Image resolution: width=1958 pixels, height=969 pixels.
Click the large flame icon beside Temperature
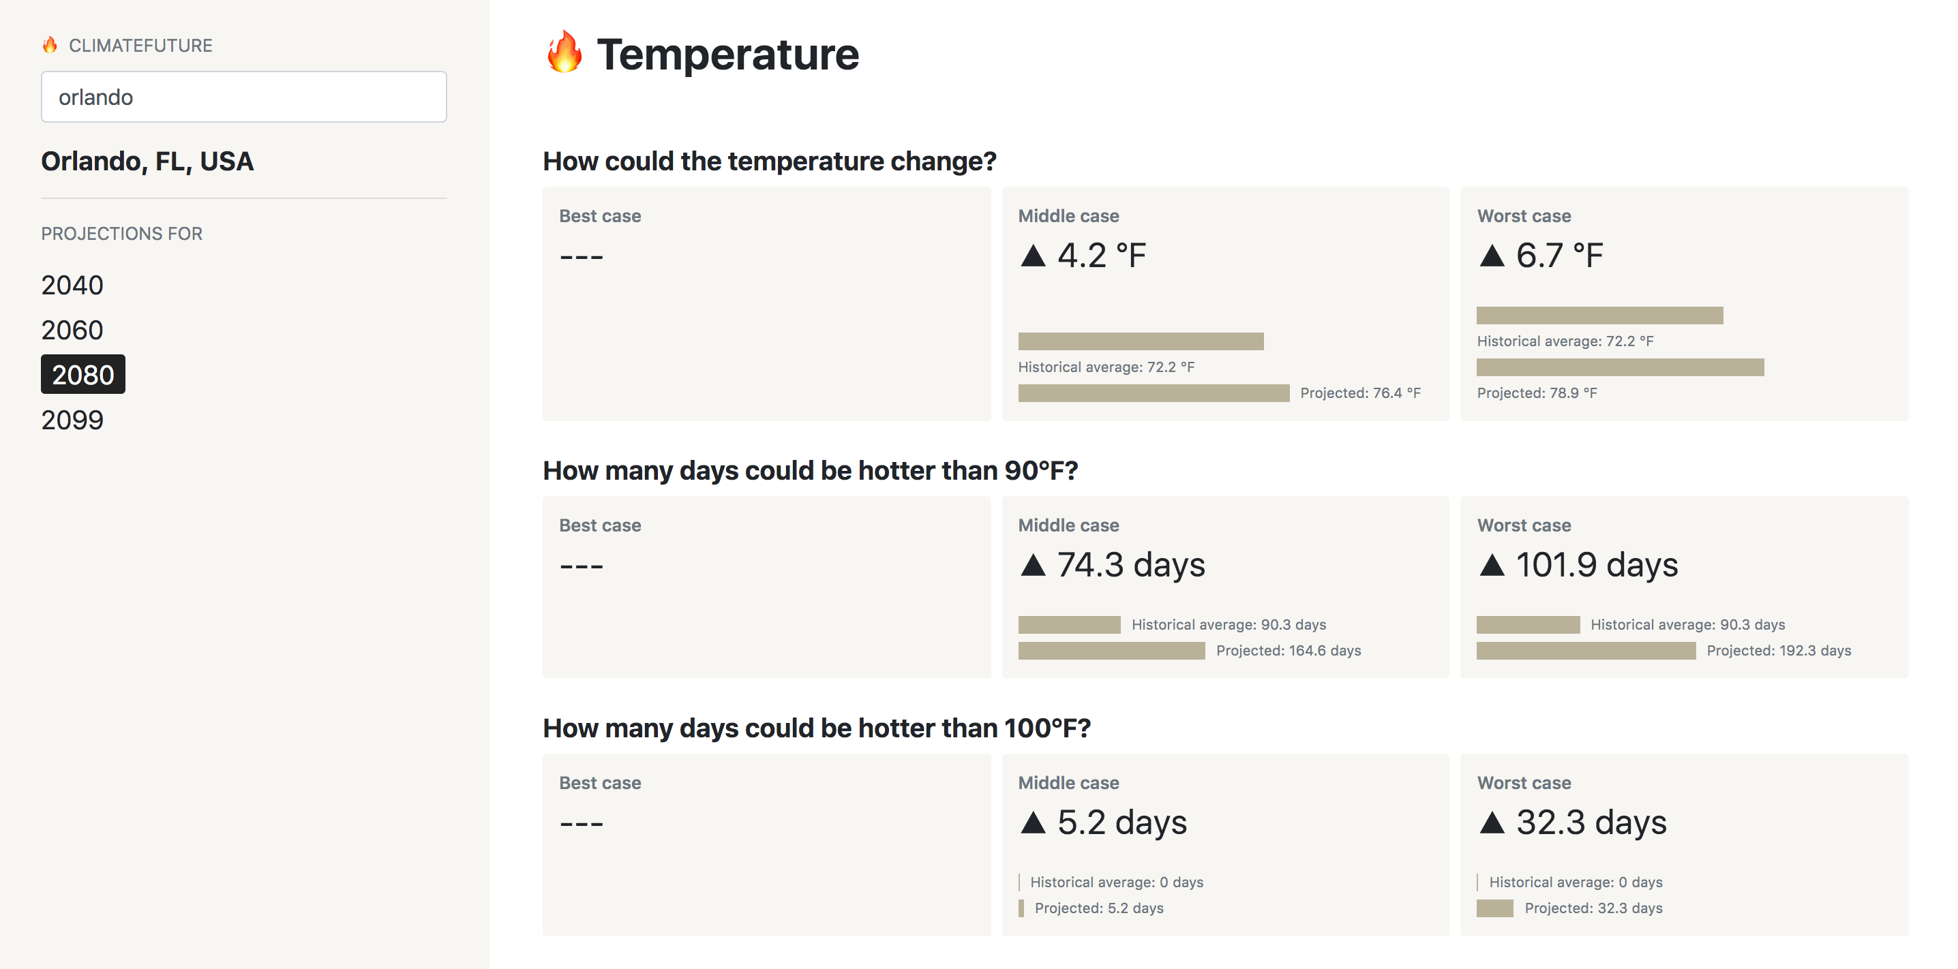coord(564,53)
